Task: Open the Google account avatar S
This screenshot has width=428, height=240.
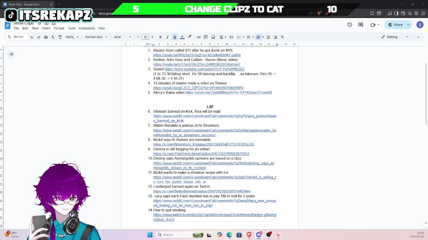Action: (x=420, y=25)
